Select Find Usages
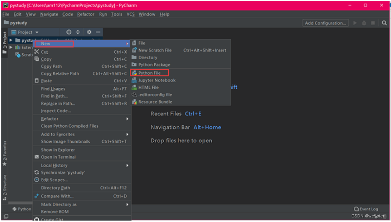The width and height of the screenshot is (391, 222). [82, 89]
